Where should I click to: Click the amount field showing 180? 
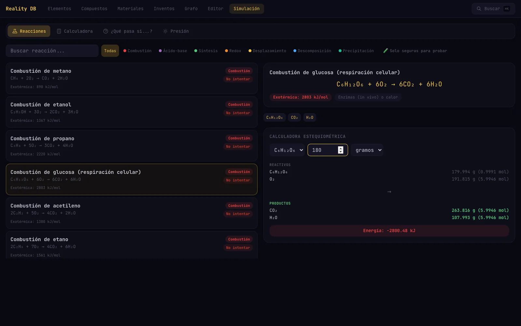click(x=328, y=150)
